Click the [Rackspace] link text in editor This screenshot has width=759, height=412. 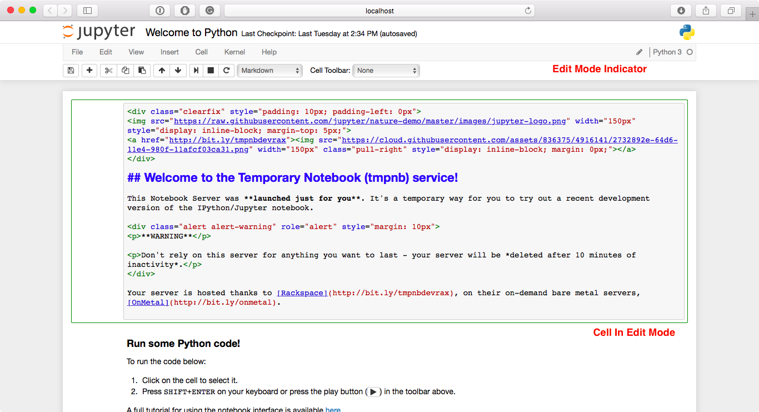pos(302,293)
